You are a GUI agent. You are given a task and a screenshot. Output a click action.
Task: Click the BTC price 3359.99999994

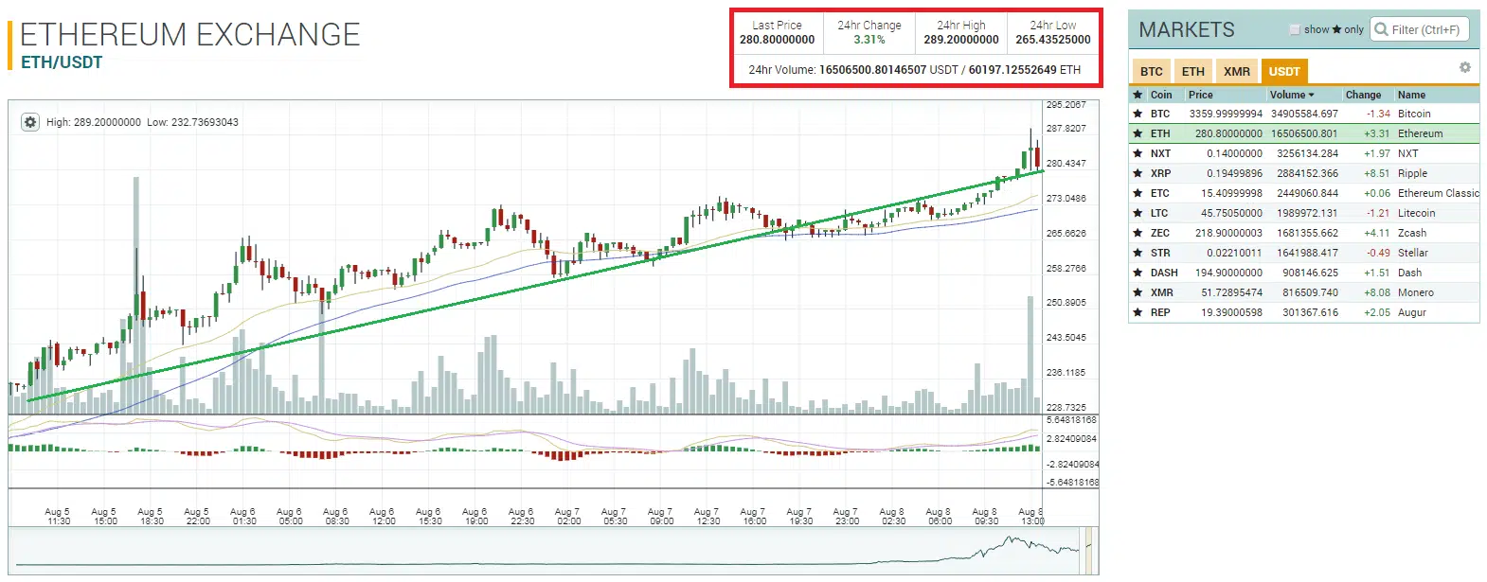pyautogui.click(x=1226, y=114)
